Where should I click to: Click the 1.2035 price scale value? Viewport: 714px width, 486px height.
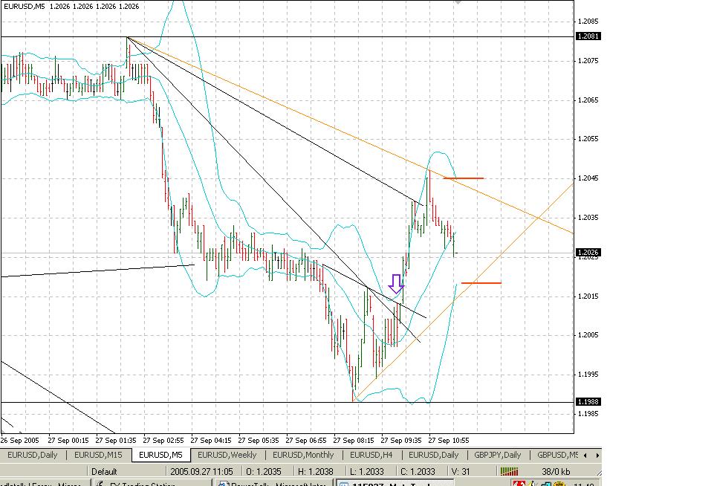tap(588, 217)
